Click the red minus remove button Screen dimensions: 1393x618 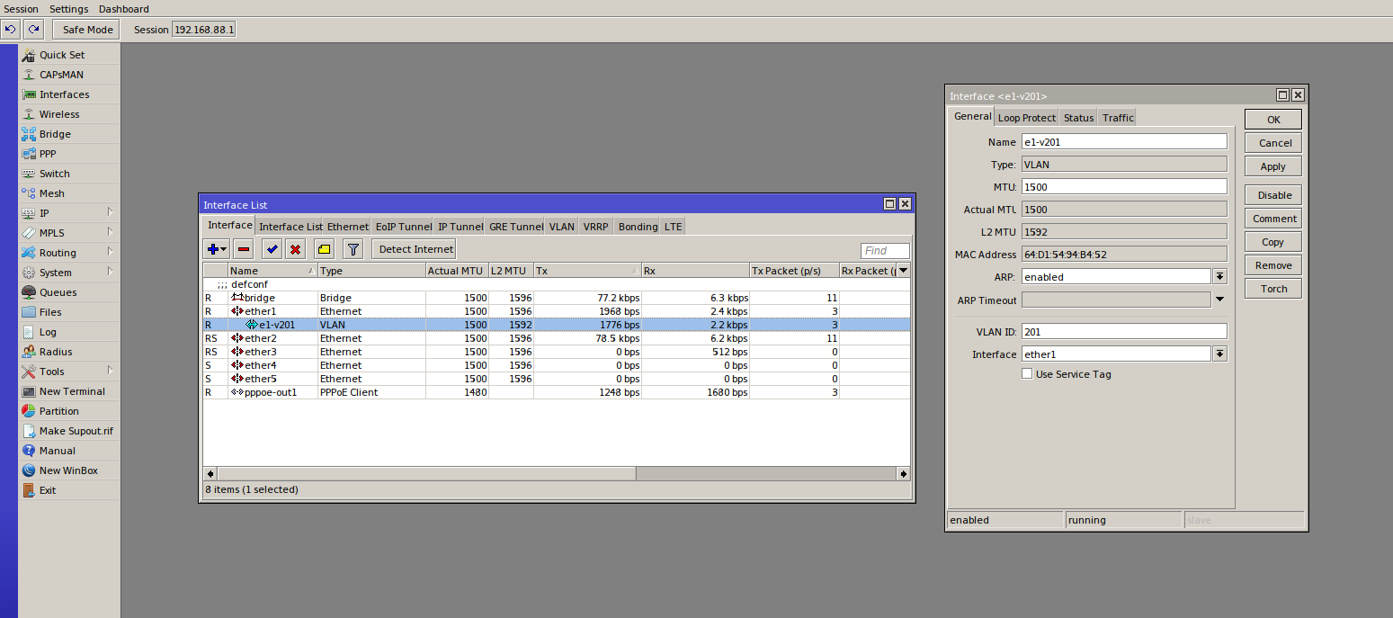coord(244,249)
